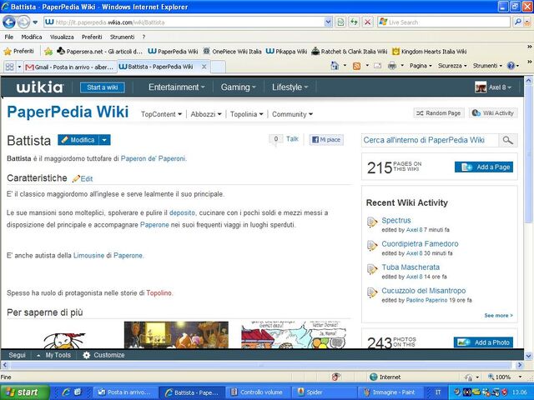This screenshot has height=400, width=534.
Task: Switch to the Gmail Posta in arrivo tab
Action: click(70, 67)
